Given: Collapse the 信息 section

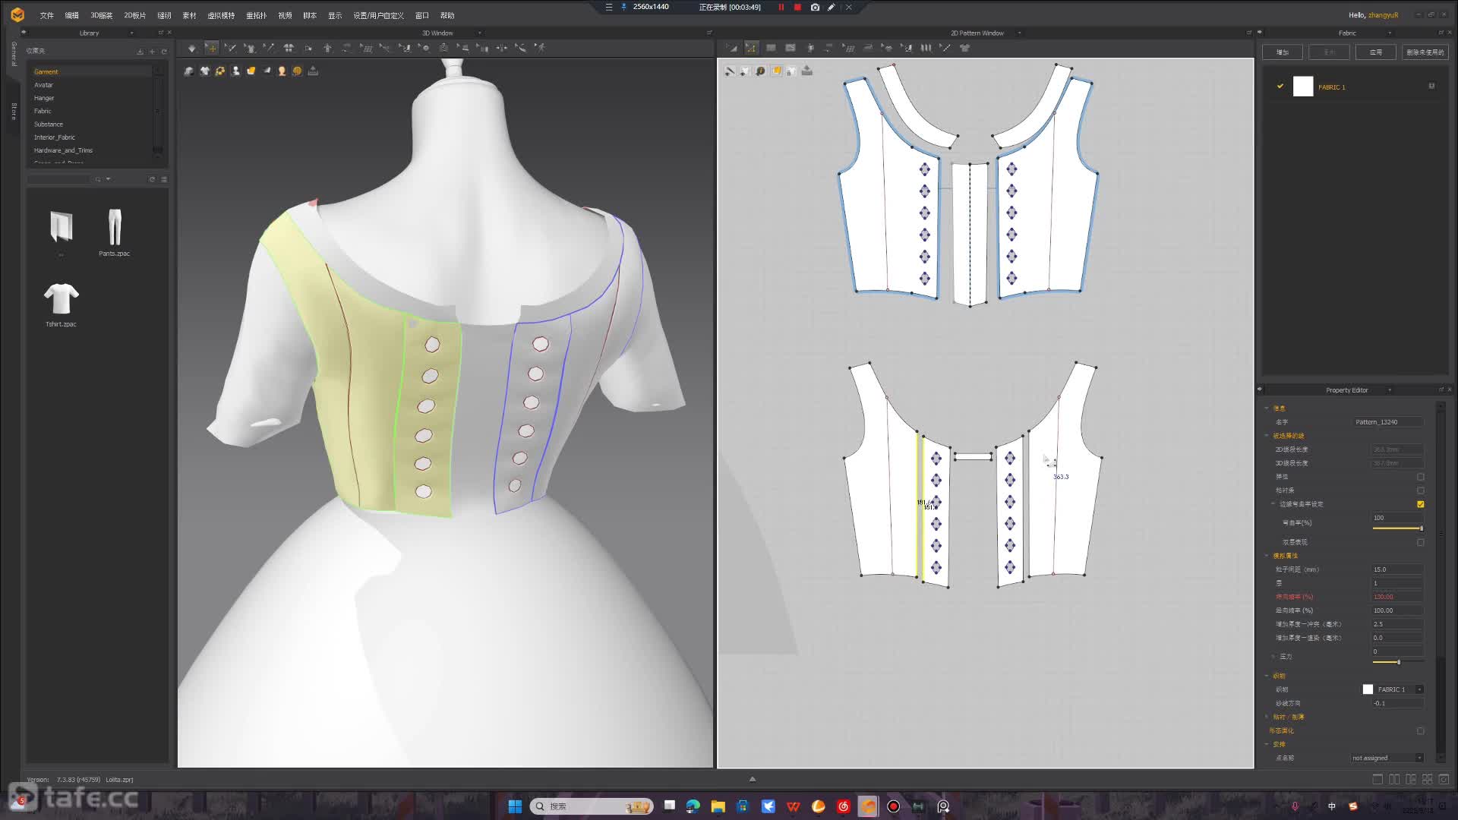Looking at the screenshot, I should click(x=1267, y=408).
